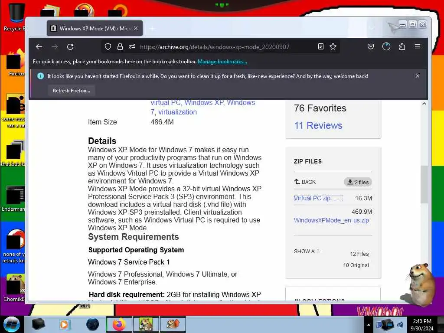Open a new tab with plus button
Image resolution: width=444 pixels, height=333 pixels.
point(152,29)
